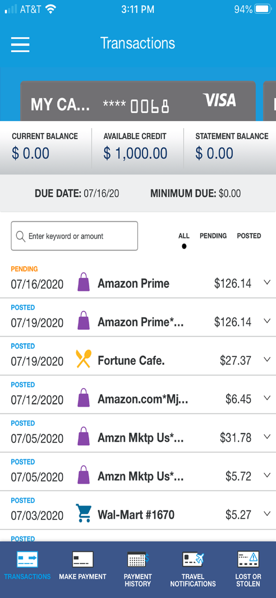Expand the $6.45 Amazon.com transaction
Image resolution: width=276 pixels, height=598 pixels.
[267, 398]
